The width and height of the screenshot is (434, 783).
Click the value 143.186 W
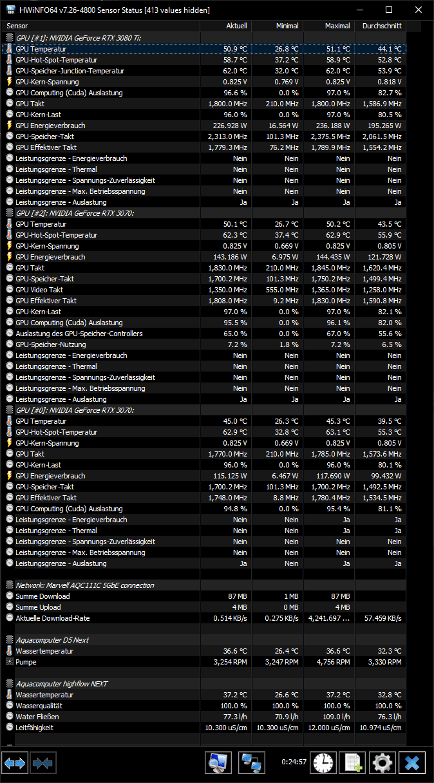229,257
